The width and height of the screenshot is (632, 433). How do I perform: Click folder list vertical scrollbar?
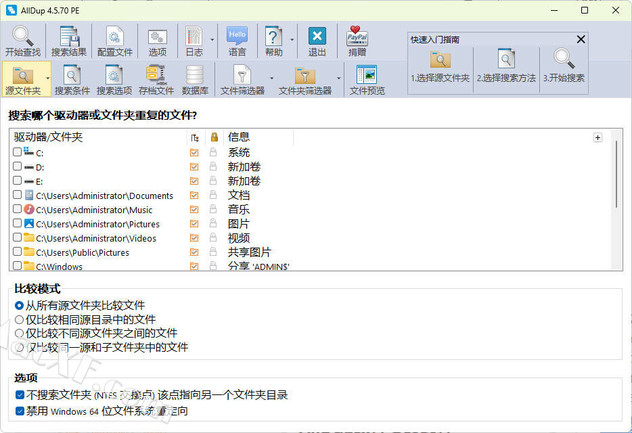tap(616, 174)
